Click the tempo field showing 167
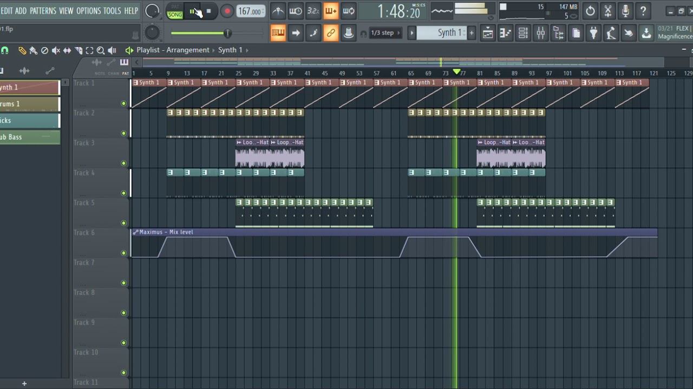The height and width of the screenshot is (389, 693). click(x=251, y=11)
